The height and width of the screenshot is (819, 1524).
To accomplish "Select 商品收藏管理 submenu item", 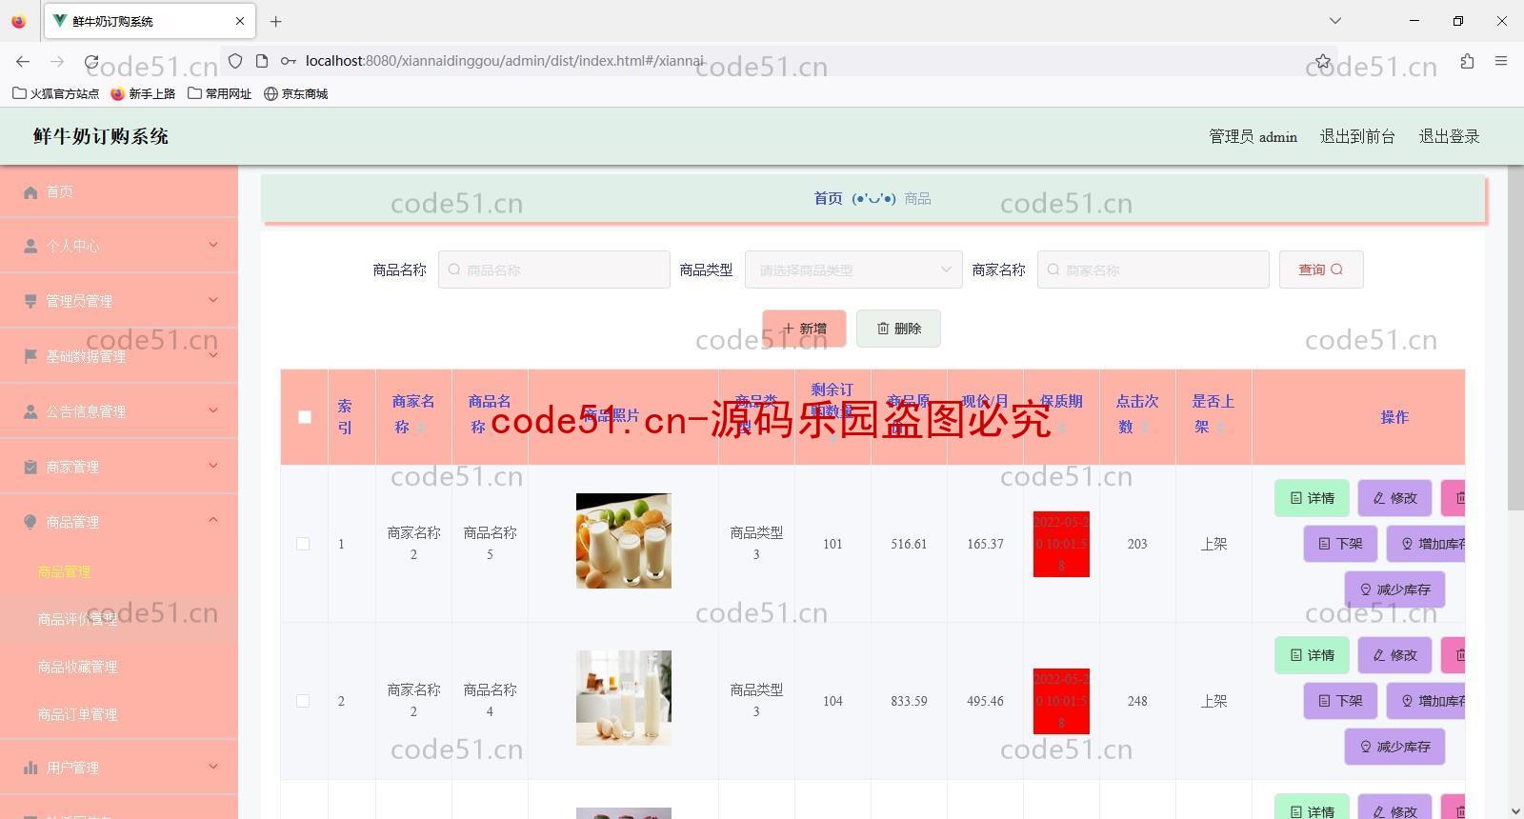I will [x=77, y=667].
